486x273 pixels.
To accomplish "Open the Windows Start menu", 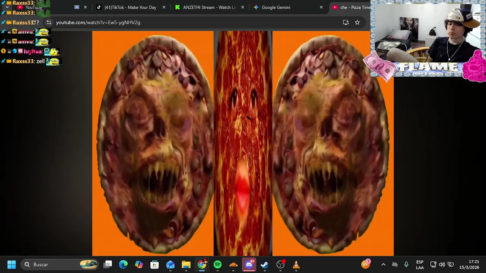I will [x=11, y=264].
